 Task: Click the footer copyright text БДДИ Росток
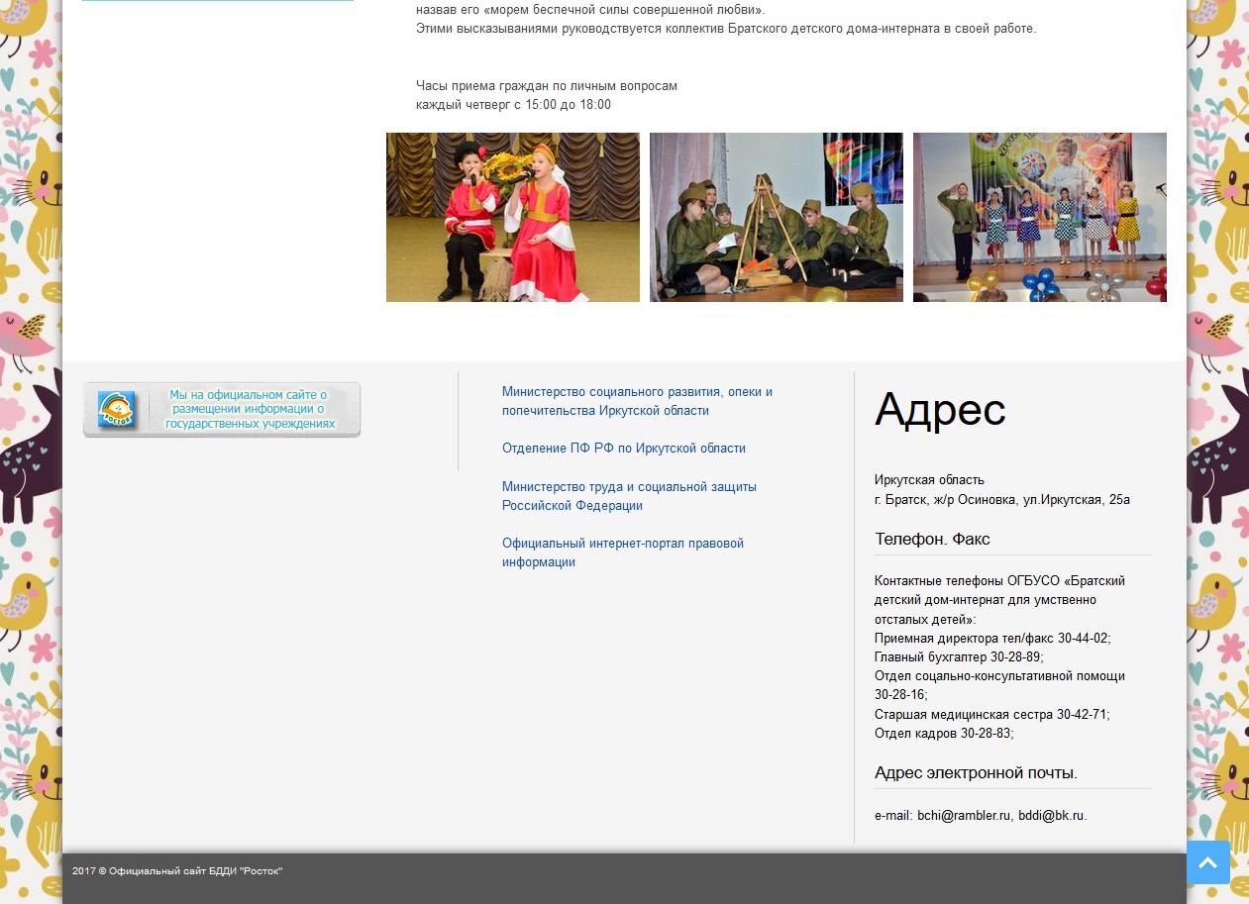[x=177, y=871]
